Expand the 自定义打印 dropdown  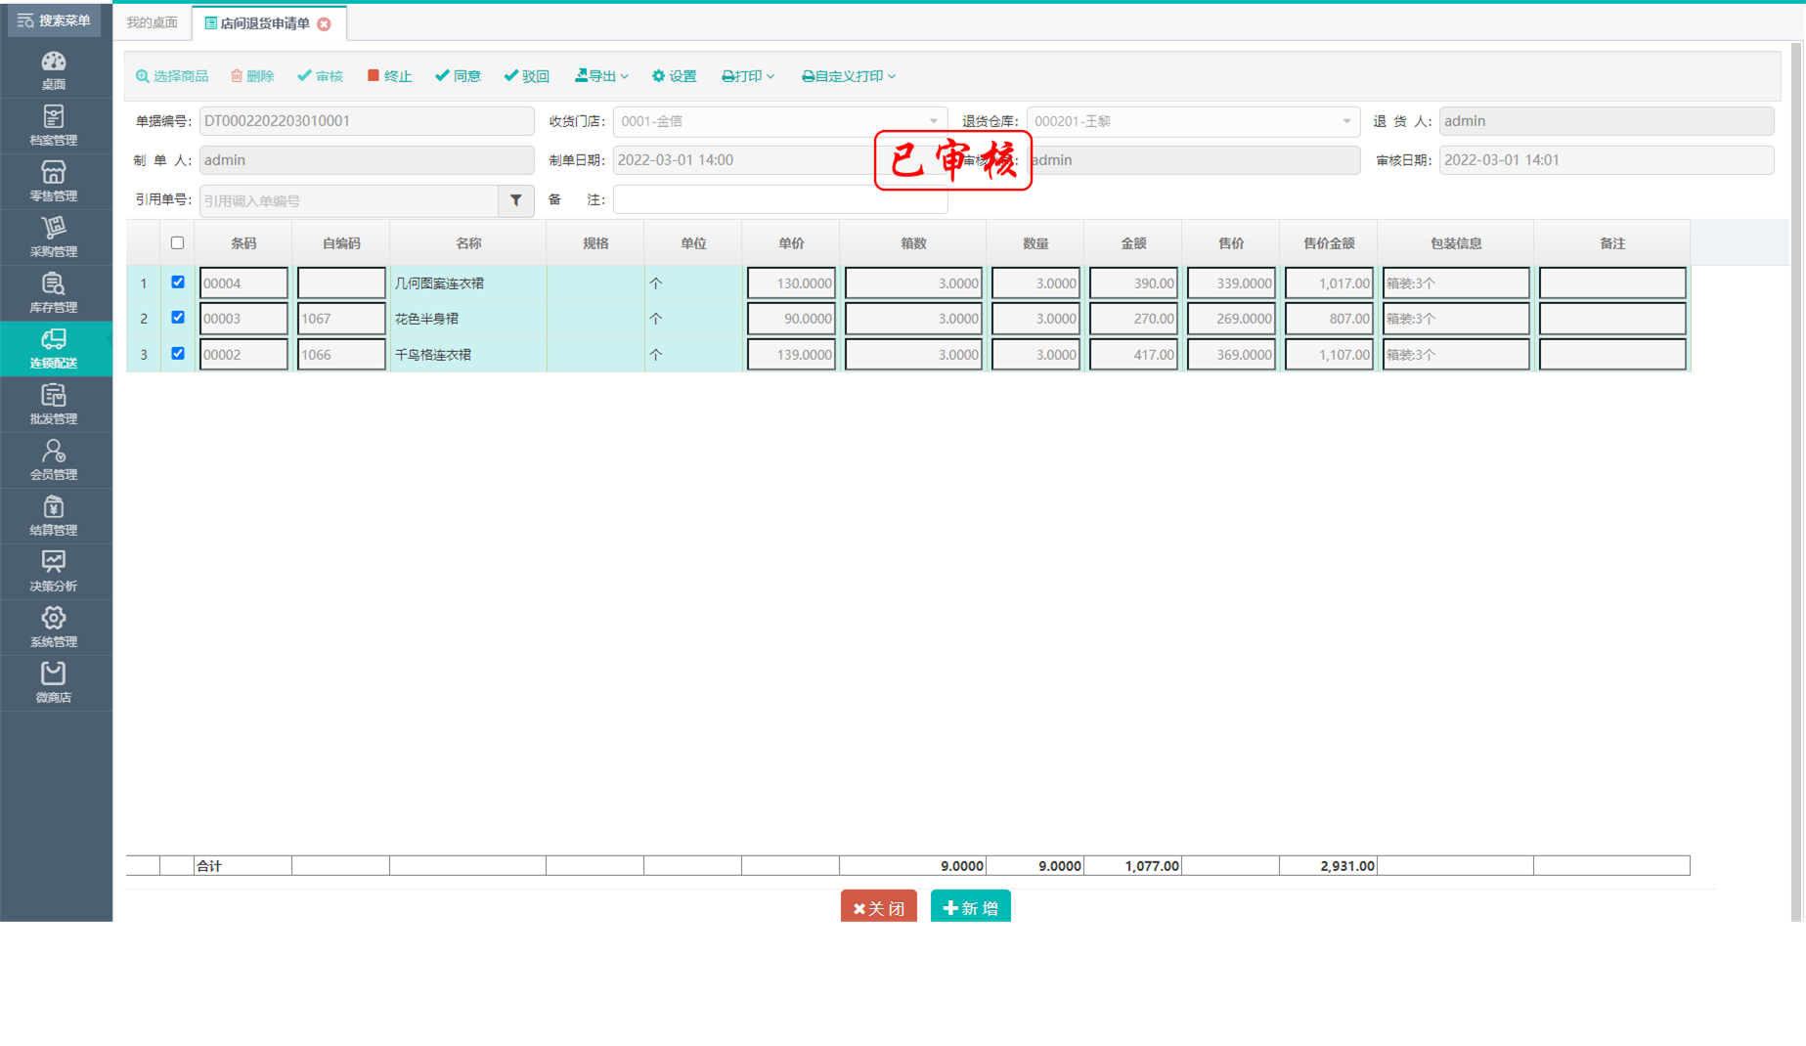pos(849,76)
